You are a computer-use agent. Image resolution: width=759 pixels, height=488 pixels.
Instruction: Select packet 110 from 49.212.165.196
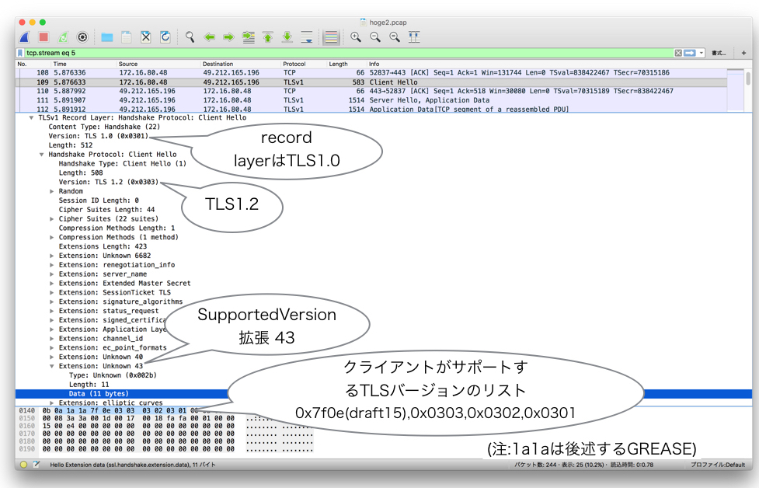click(x=372, y=91)
